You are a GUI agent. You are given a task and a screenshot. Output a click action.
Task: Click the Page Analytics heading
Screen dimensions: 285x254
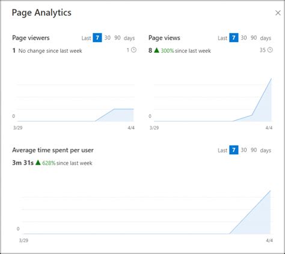(41, 13)
